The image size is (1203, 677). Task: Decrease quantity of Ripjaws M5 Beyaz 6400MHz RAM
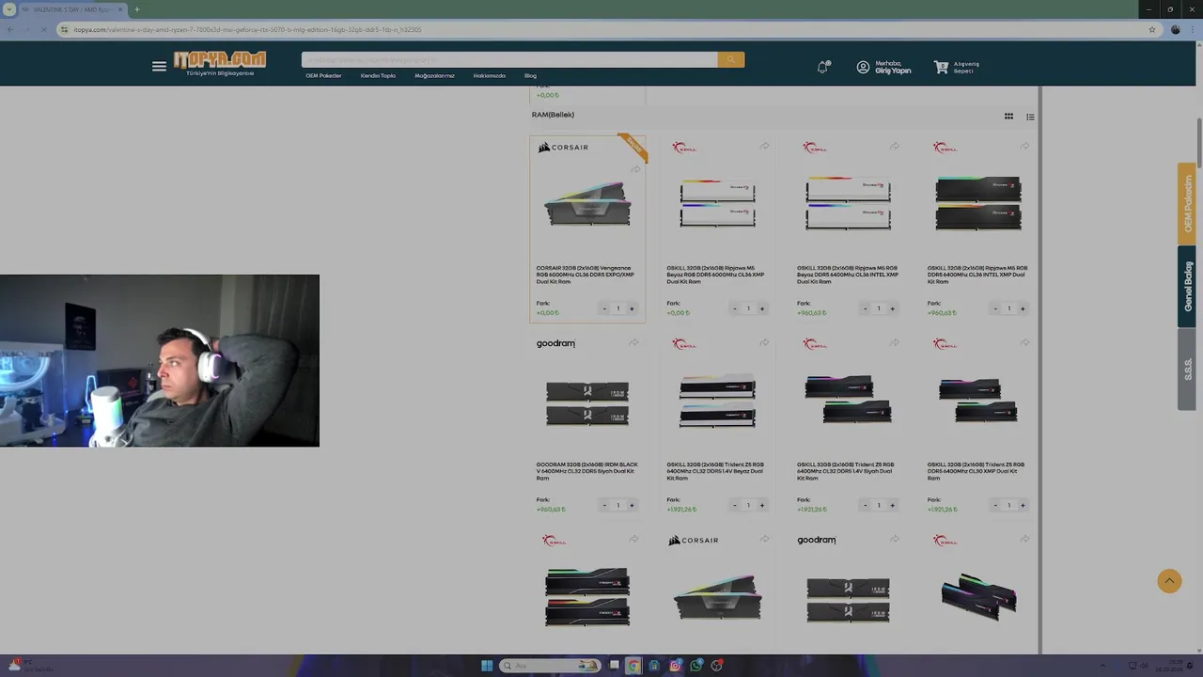point(865,308)
